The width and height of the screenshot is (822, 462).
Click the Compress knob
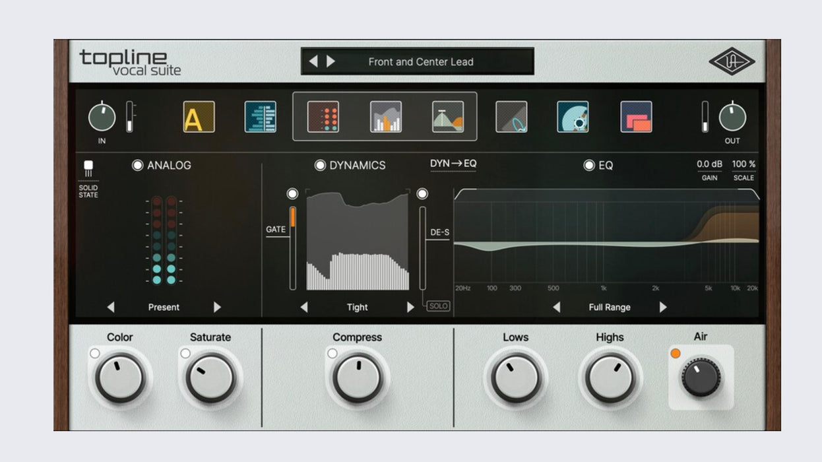point(357,378)
